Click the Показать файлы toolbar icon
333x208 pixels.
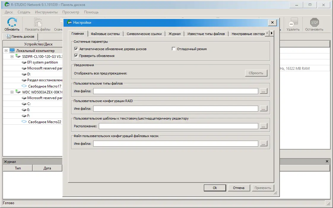coord(38,22)
